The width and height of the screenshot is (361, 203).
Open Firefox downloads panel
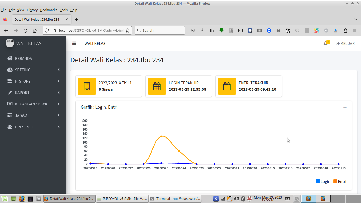point(202,30)
